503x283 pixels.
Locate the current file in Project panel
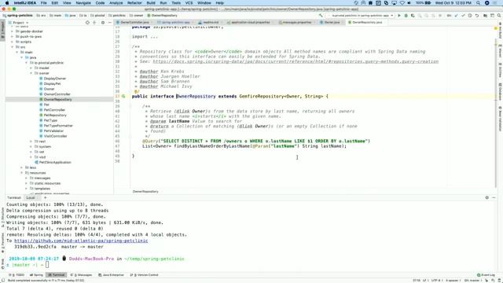click(x=87, y=23)
